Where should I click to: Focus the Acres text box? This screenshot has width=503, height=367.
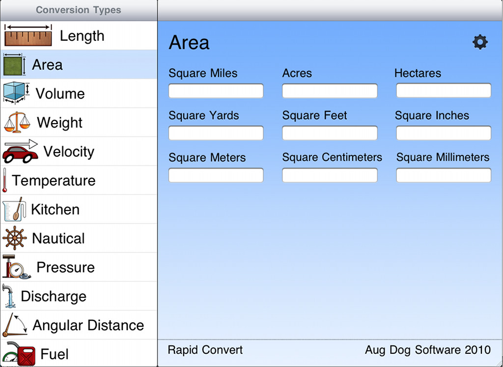click(330, 91)
